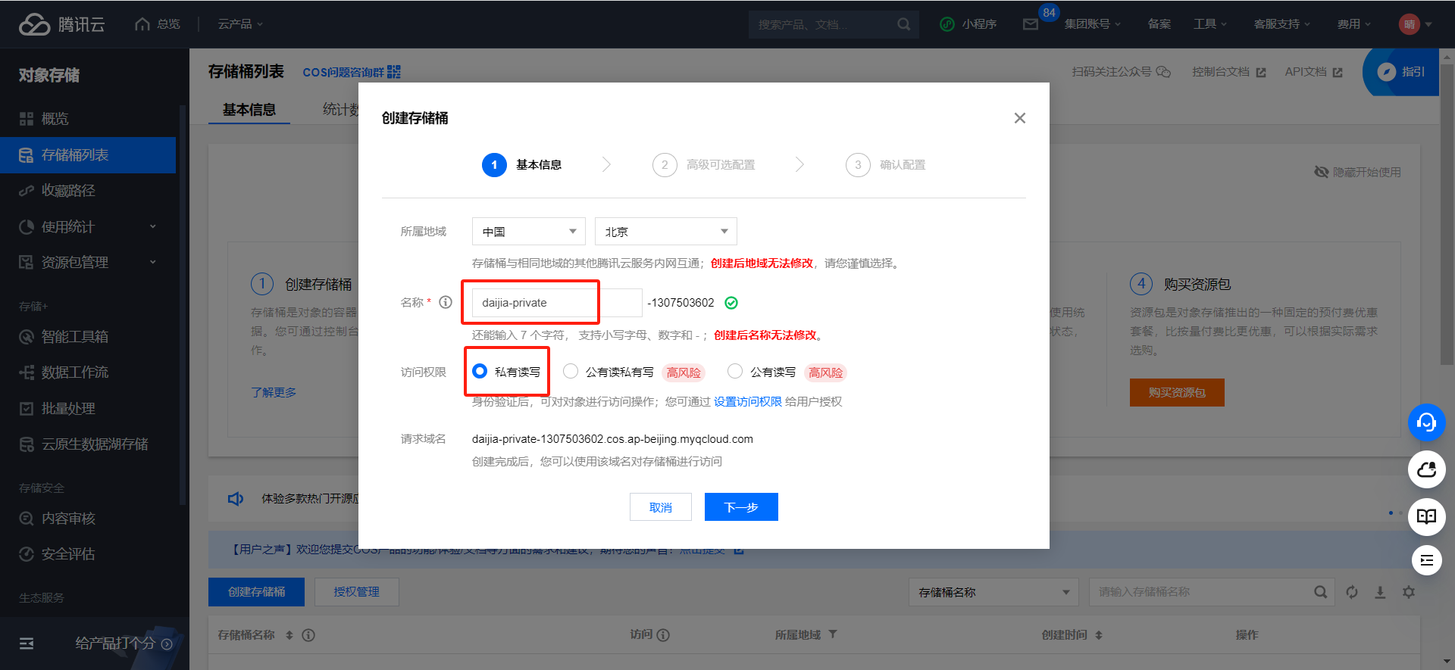This screenshot has width=1455, height=670.
Task: Open list settings gear icon
Action: [x=1409, y=592]
